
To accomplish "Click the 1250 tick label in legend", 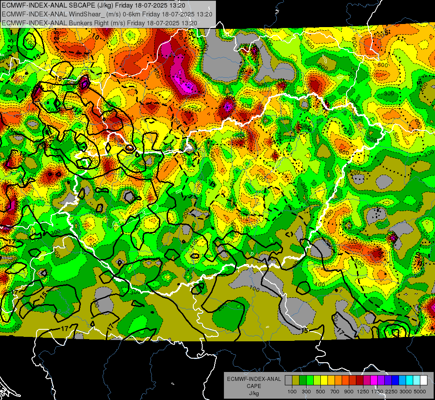I will click(x=363, y=392).
